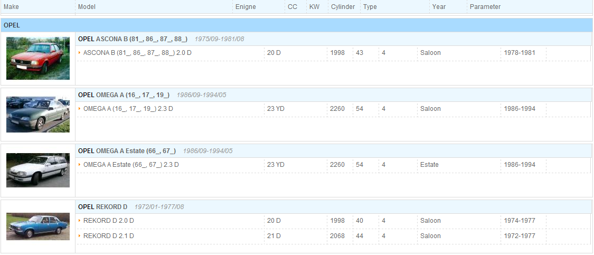The height and width of the screenshot is (255, 594).
Task: Click the Make column header
Action: [x=12, y=7]
